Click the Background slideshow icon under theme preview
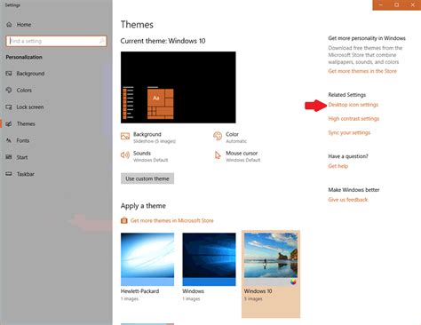The width and height of the screenshot is (421, 325). point(125,136)
